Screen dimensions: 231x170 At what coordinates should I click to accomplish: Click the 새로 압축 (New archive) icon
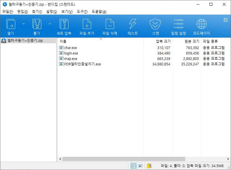(x=64, y=24)
